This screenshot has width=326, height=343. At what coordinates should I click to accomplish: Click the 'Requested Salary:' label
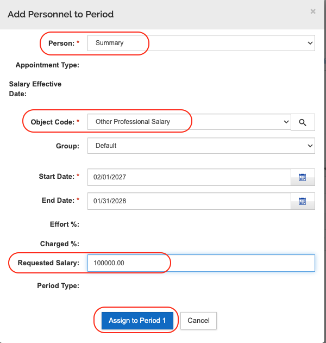(x=48, y=263)
